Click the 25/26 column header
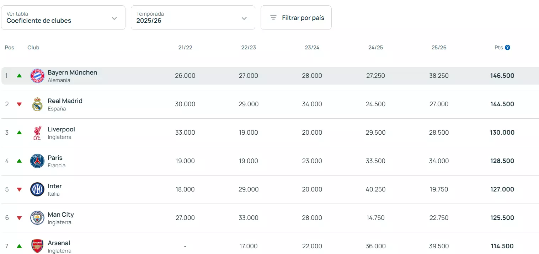 439,48
